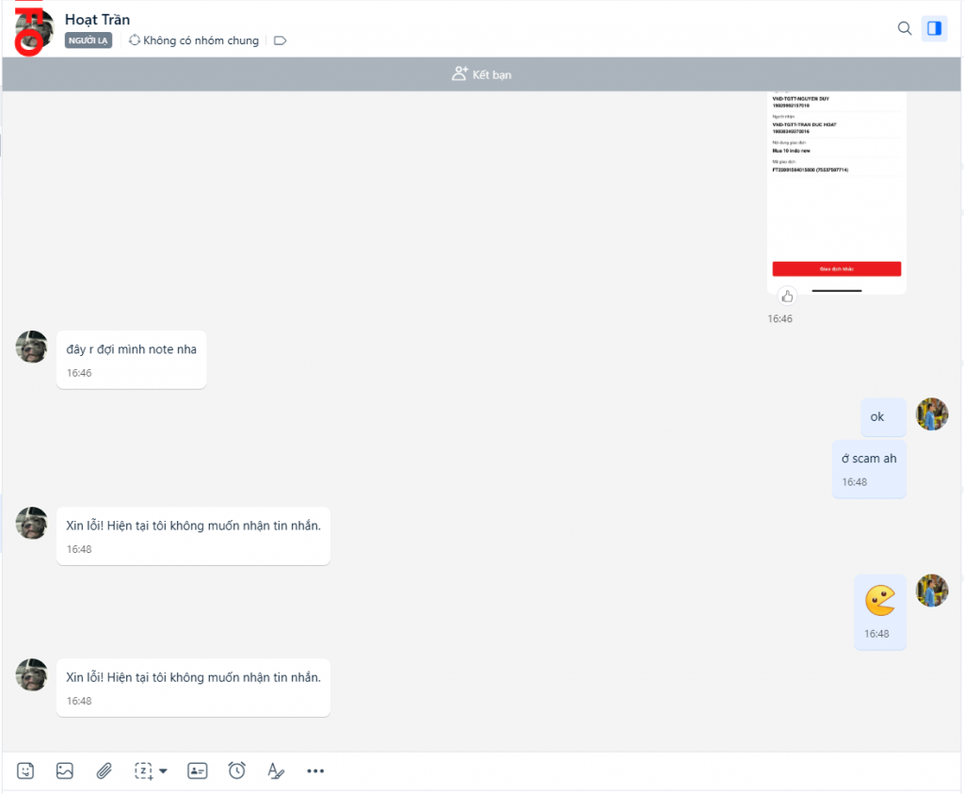Click the Kết bạn add friend bar

pyautogui.click(x=482, y=74)
